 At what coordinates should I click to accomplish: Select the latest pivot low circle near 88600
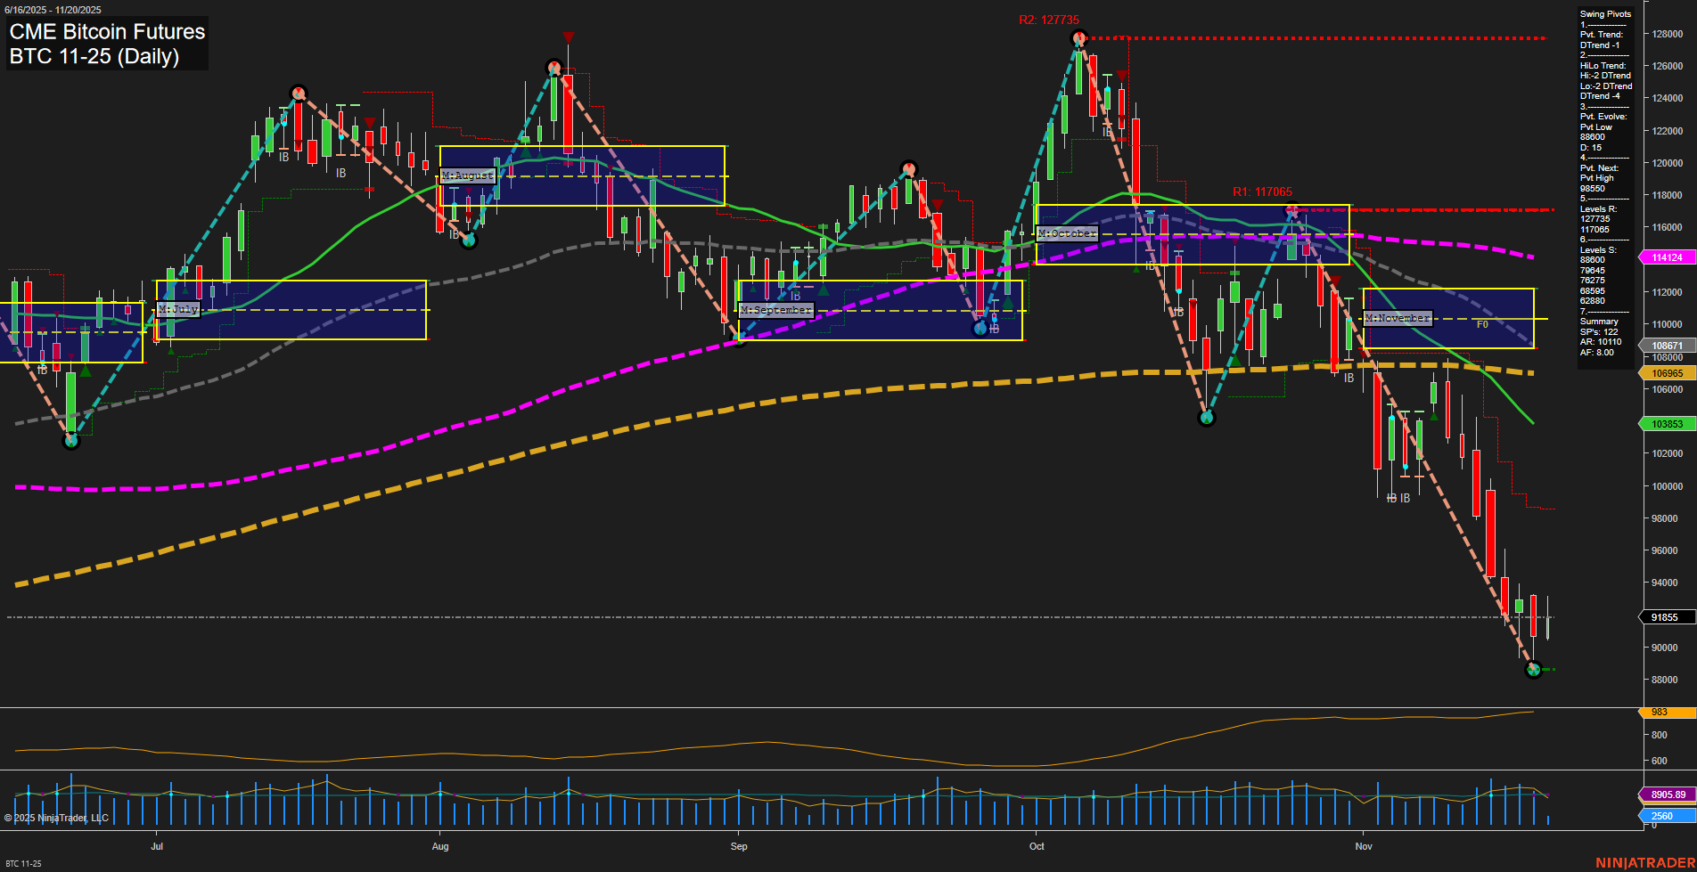tap(1533, 670)
